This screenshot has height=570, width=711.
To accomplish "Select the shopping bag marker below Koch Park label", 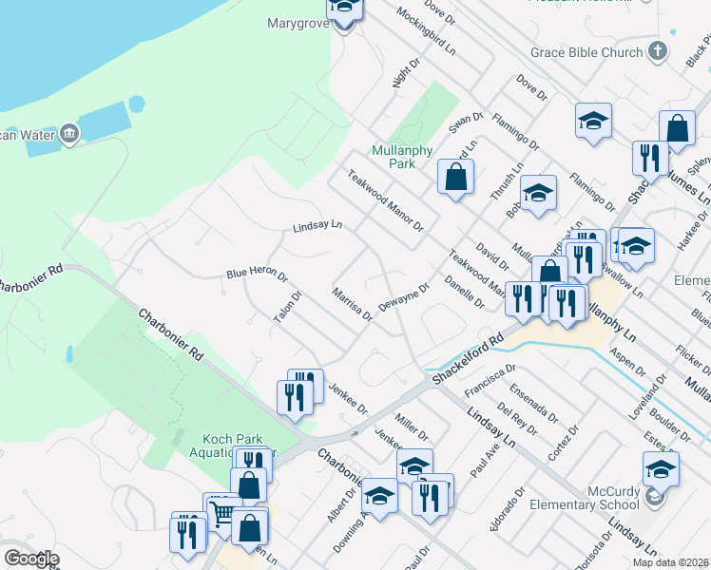I will tap(248, 485).
